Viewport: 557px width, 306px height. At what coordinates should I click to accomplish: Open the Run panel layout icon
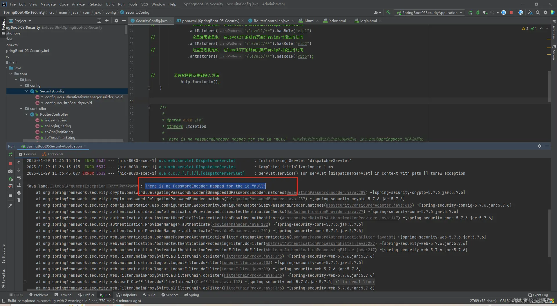point(10,196)
